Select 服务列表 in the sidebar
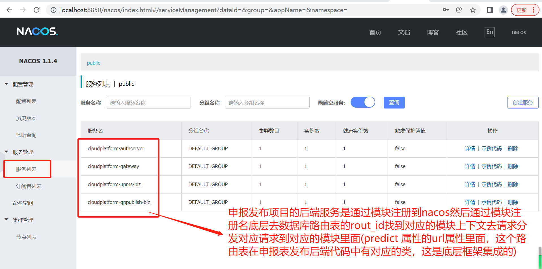The image size is (542, 269). tap(26, 169)
